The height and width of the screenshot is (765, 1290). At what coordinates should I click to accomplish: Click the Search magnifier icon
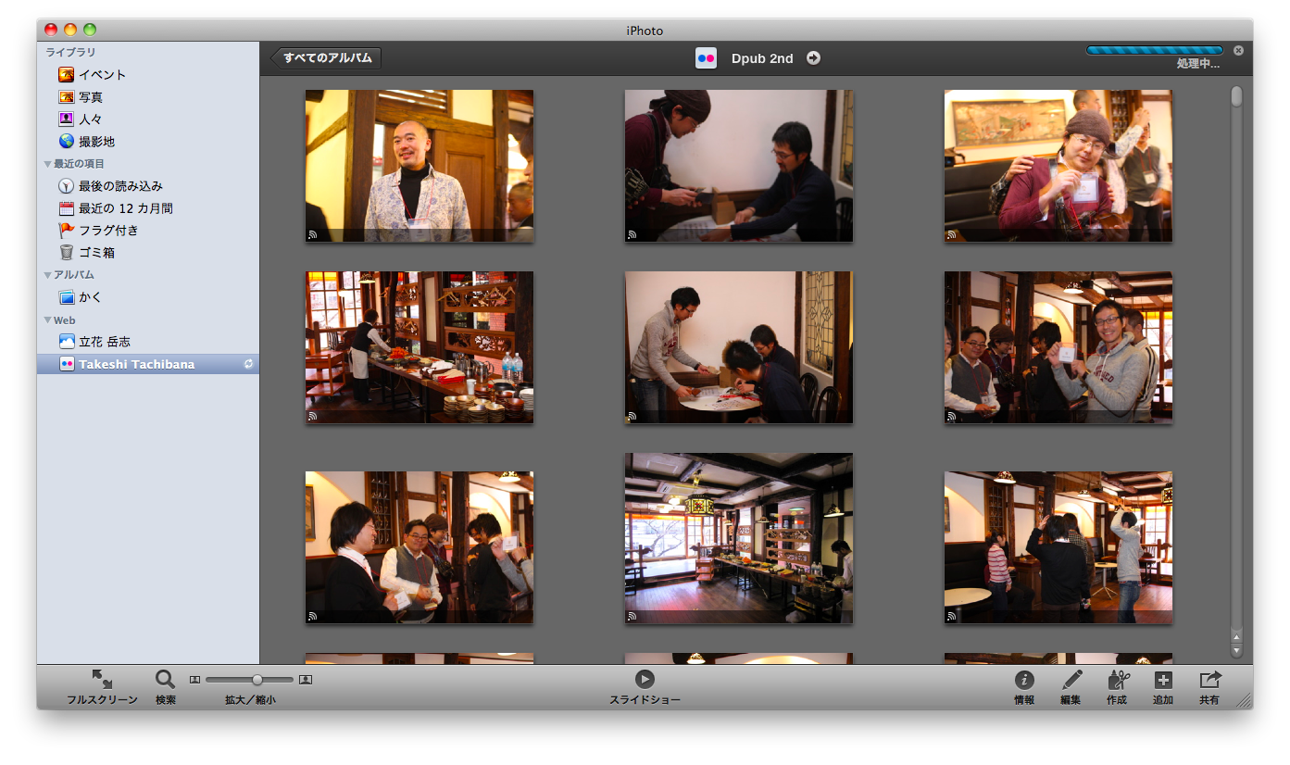pyautogui.click(x=165, y=680)
